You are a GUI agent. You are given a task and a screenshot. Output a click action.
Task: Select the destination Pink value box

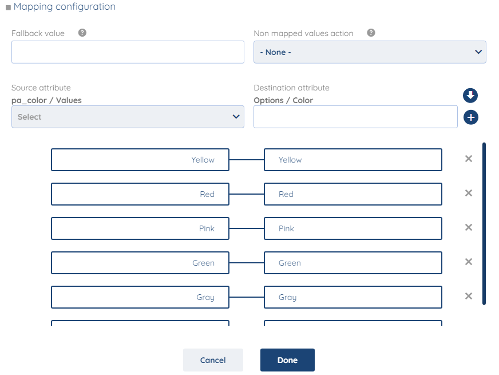point(353,228)
